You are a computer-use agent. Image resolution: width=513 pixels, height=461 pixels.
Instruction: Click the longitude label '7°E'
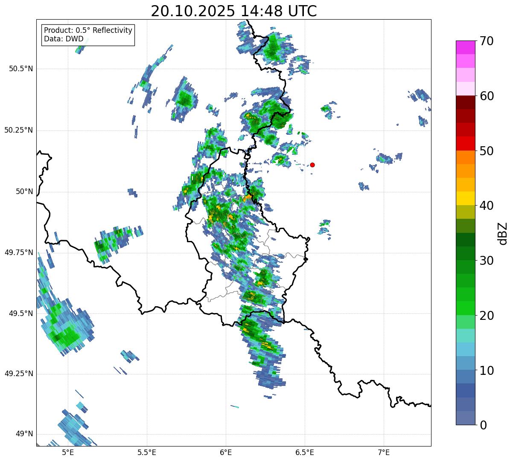(x=384, y=452)
